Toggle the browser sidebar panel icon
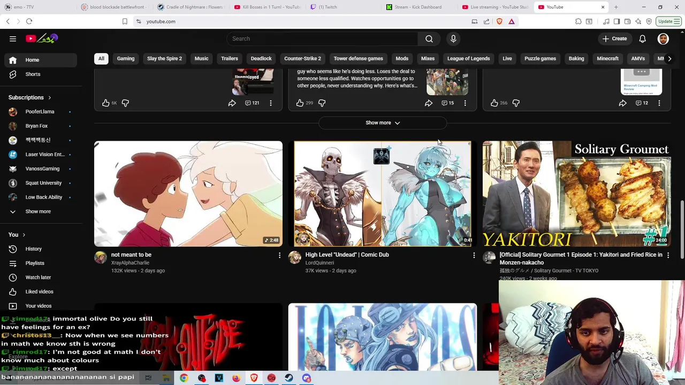685x385 pixels. pyautogui.click(x=616, y=21)
